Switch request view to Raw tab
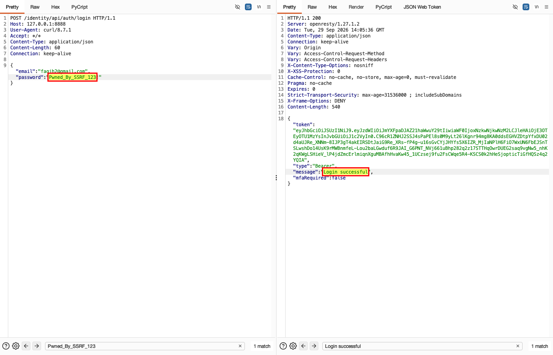Screen dimensions: 553x355 pos(35,7)
